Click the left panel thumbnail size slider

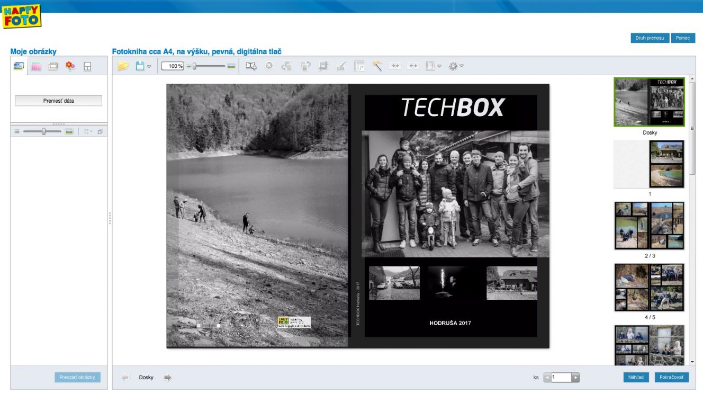point(44,131)
